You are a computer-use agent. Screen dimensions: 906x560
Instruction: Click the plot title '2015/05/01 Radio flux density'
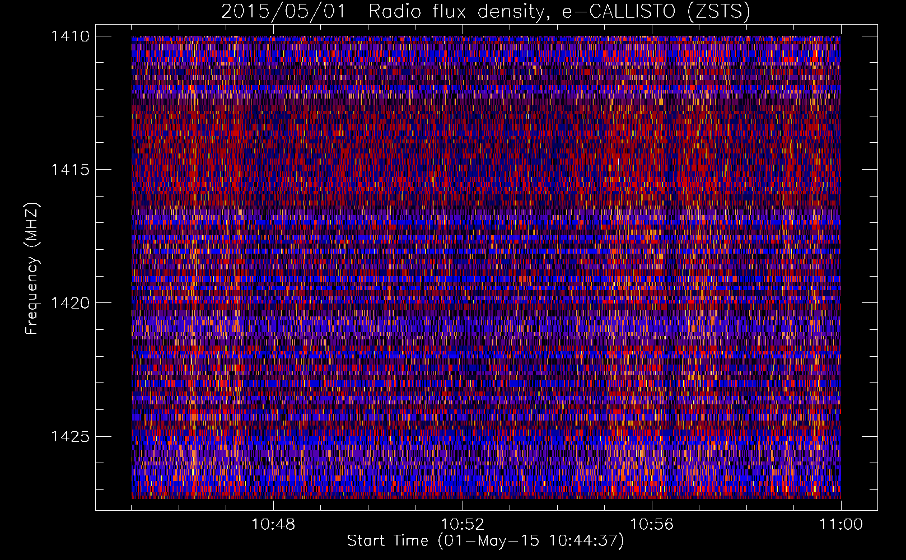(x=485, y=12)
